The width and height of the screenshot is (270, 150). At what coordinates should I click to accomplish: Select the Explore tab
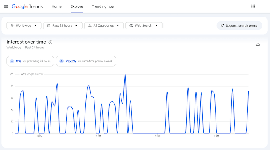coord(77,6)
